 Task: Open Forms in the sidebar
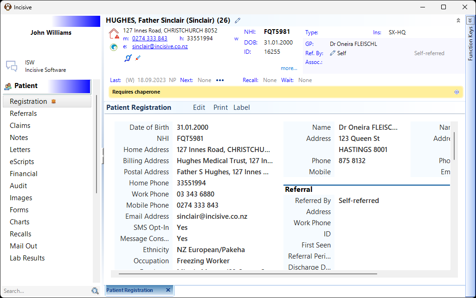tap(19, 210)
